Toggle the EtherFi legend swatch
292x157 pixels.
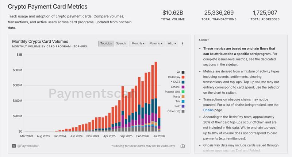183,87
